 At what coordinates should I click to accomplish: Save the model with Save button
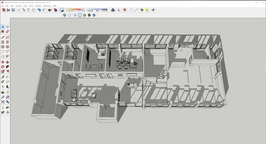[13, 10]
